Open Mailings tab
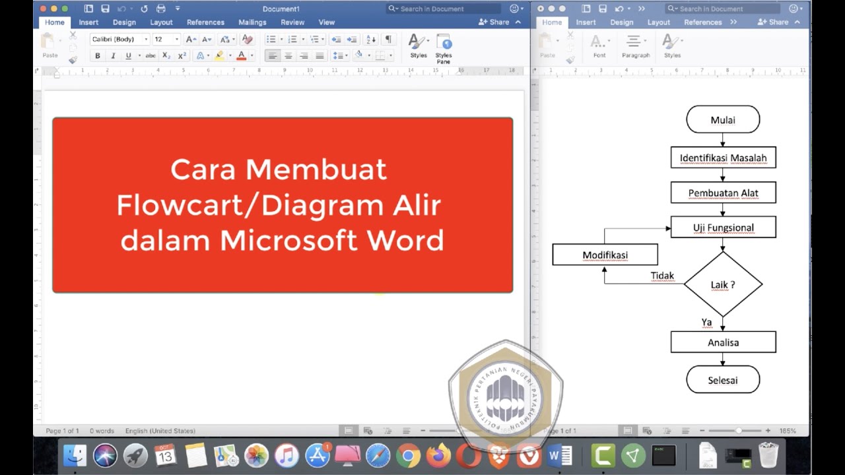Viewport: 845px width, 475px height. (x=252, y=22)
